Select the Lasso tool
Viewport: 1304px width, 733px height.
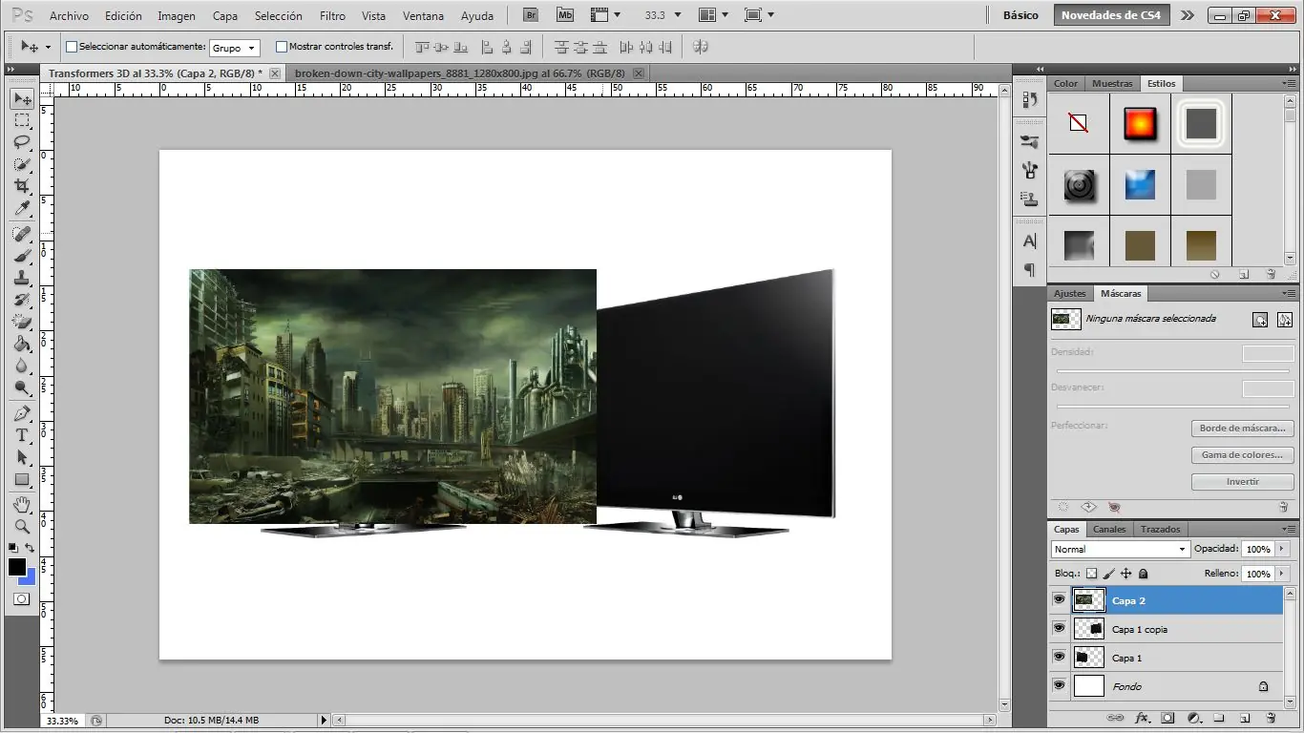pyautogui.click(x=22, y=142)
